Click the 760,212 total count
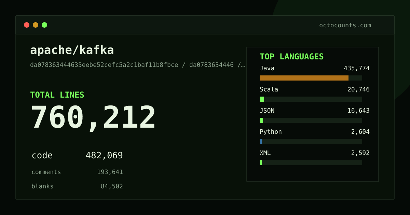The height and width of the screenshot is (215, 410). [x=93, y=117]
